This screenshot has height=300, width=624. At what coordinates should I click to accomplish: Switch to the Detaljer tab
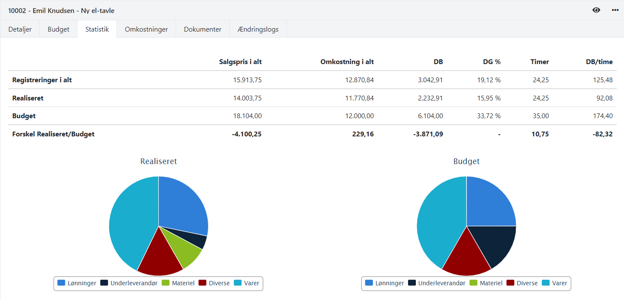[x=19, y=29]
